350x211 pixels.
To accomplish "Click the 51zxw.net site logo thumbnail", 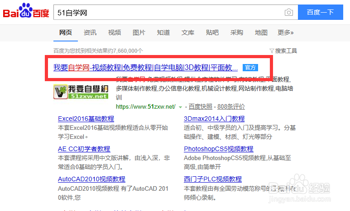I will 81,92.
